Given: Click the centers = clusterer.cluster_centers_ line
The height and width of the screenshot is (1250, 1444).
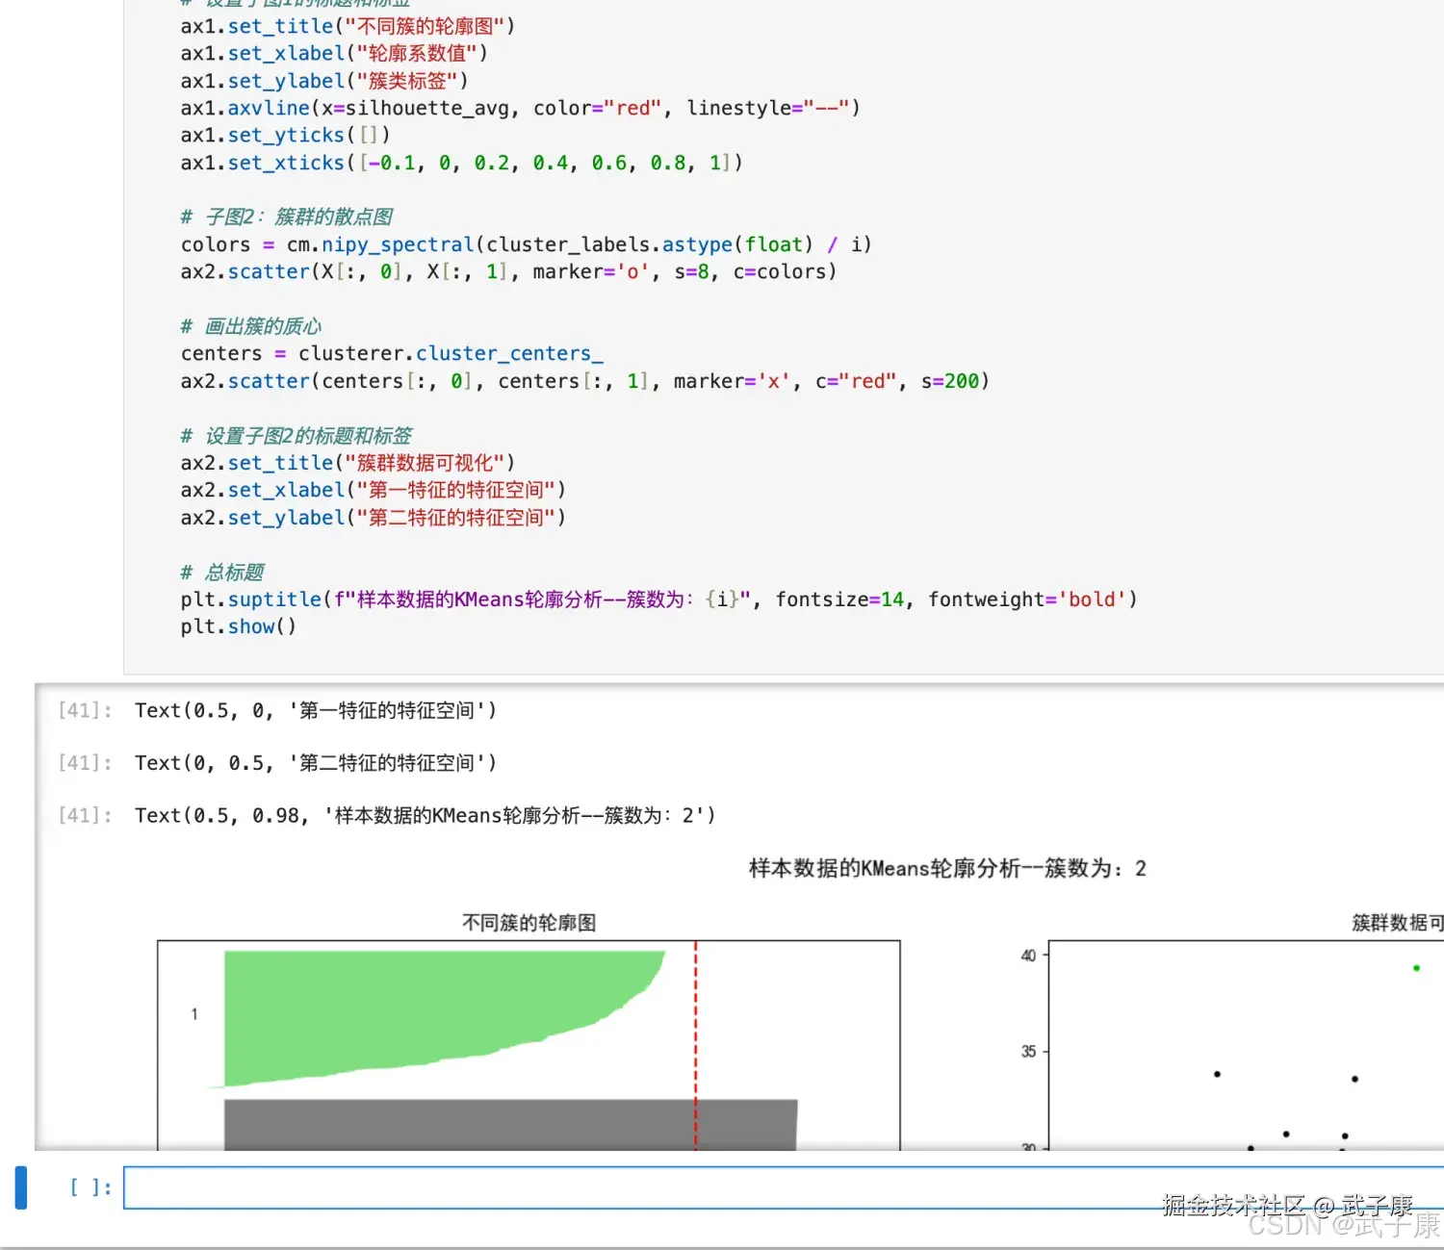Looking at the screenshot, I should point(392,353).
